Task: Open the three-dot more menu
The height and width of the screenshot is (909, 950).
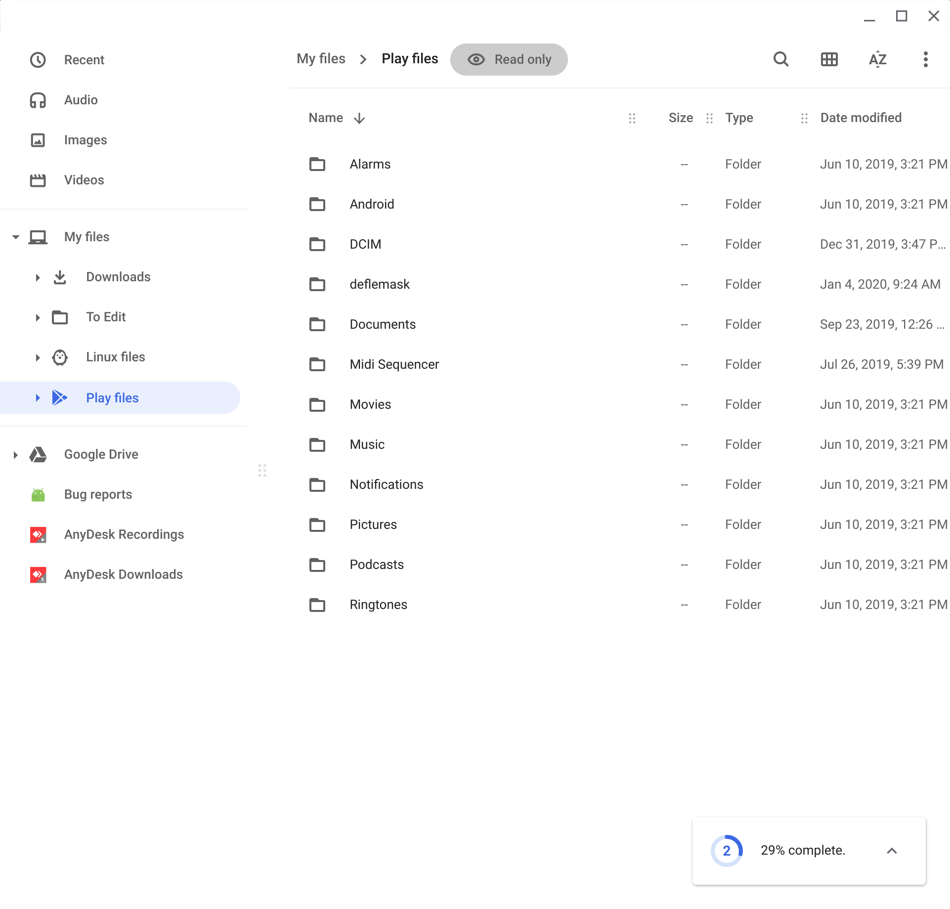Action: coord(925,59)
